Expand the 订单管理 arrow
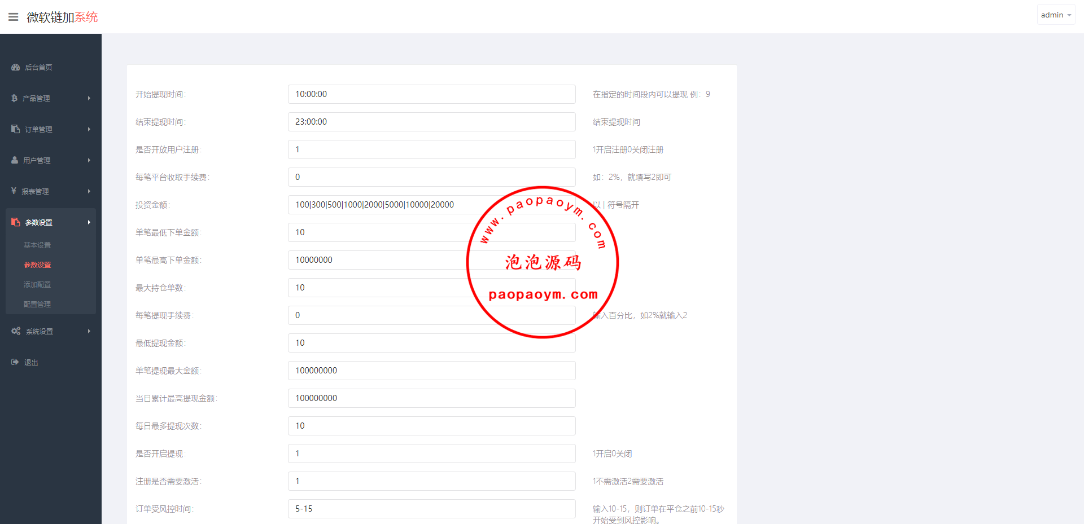Screen dimensions: 1084x524 click(x=89, y=129)
